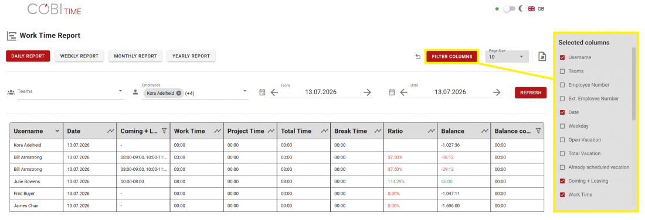The height and width of the screenshot is (220, 645).
Task: Go to previous From date arrow
Action: tap(274, 92)
